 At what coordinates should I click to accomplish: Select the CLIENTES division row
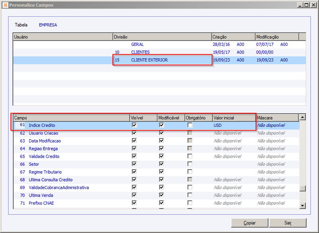pyautogui.click(x=159, y=52)
